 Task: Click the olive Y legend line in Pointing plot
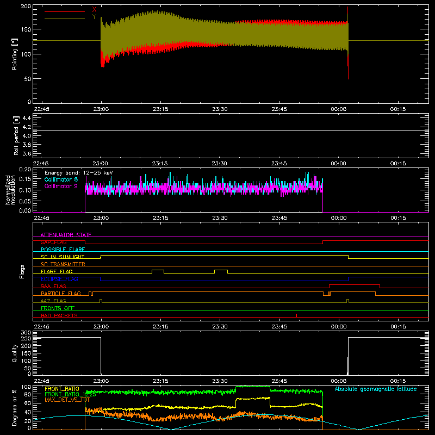click(65, 18)
